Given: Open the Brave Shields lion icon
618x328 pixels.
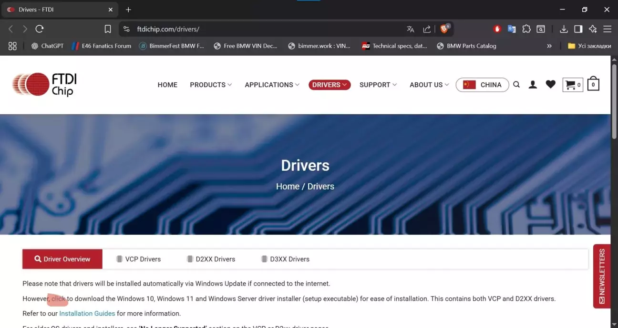Looking at the screenshot, I should pyautogui.click(x=444, y=29).
